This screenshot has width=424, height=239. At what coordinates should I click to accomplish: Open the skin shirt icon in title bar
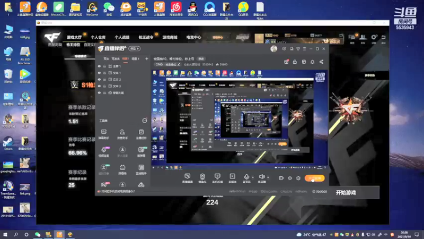[298, 49]
